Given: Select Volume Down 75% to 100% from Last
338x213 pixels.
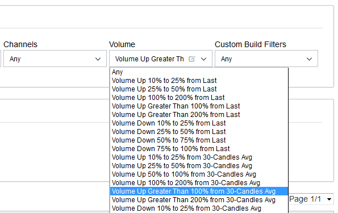Looking at the screenshot, I should click(199, 149).
